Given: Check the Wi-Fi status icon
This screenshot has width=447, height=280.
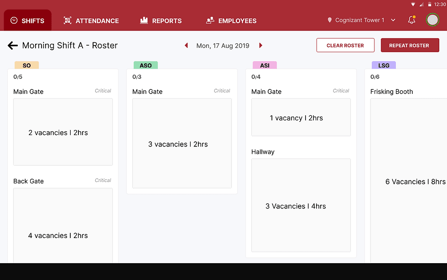Looking at the screenshot, I should pyautogui.click(x=413, y=4).
